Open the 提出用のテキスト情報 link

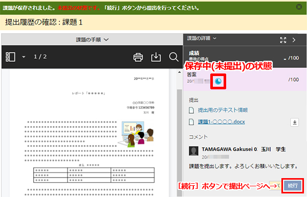[223, 110]
